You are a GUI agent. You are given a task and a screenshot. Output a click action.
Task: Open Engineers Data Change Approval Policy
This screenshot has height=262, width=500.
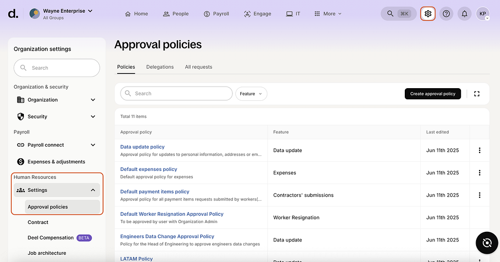click(x=167, y=237)
